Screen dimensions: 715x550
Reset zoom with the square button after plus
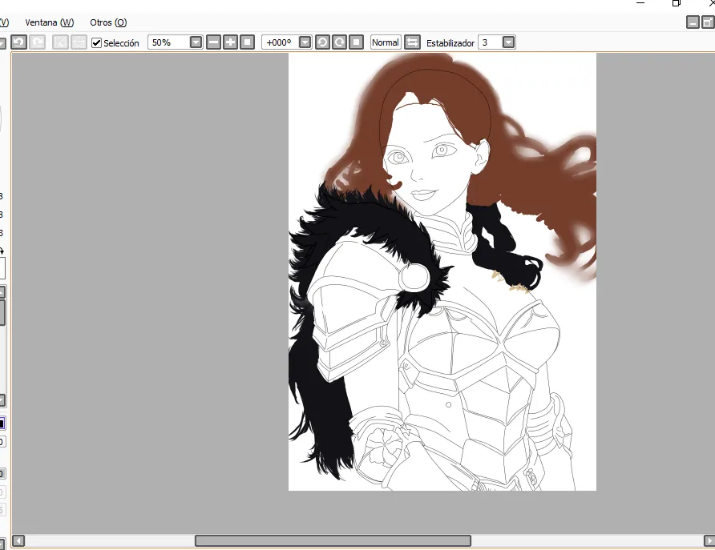click(x=247, y=42)
